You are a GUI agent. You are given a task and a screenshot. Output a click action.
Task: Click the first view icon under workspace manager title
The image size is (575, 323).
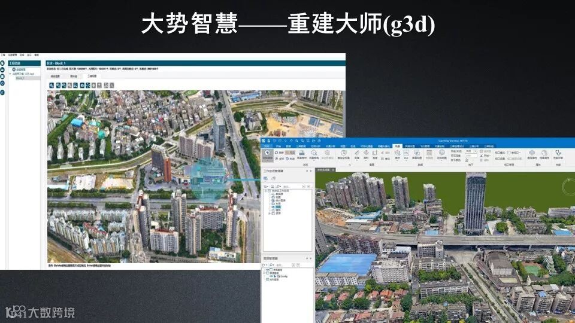coord(265,178)
